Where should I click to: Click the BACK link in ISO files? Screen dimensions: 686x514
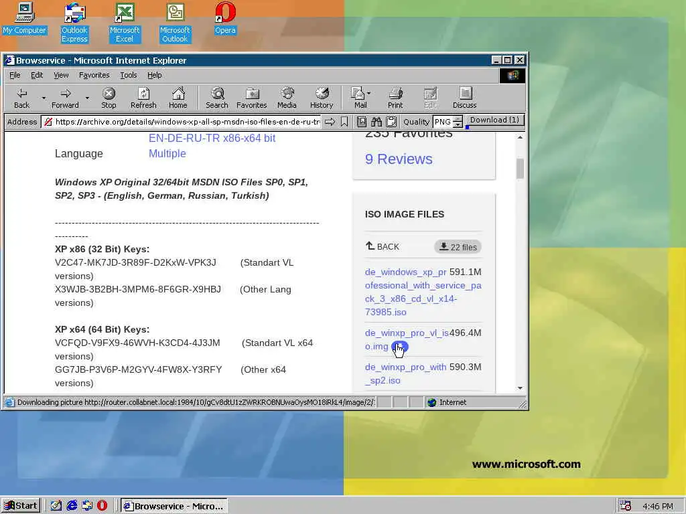tap(383, 246)
